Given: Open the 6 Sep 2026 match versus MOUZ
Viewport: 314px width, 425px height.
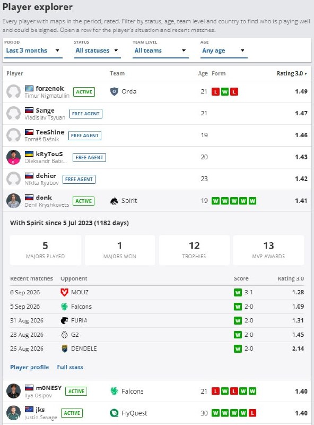Looking at the screenshot, I should [157, 293].
